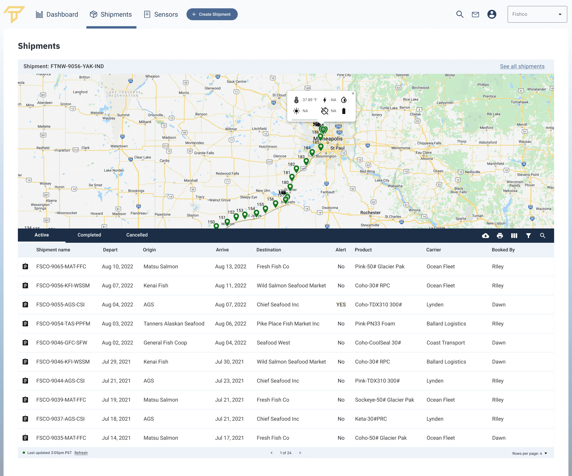The width and height of the screenshot is (572, 476).
Task: Open the messages envelope icon
Action: [x=475, y=14]
